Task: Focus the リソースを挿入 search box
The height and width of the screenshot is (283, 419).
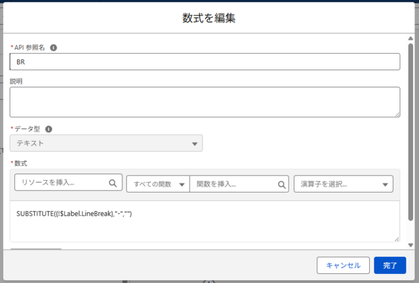Action: click(62, 183)
